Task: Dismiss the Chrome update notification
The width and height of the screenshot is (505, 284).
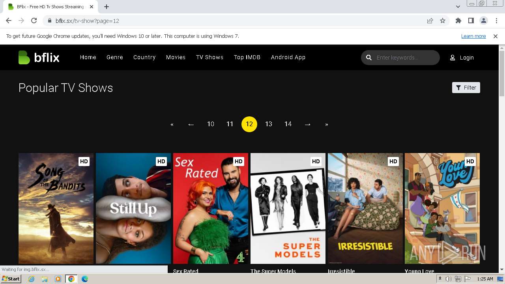Action: pyautogui.click(x=496, y=36)
